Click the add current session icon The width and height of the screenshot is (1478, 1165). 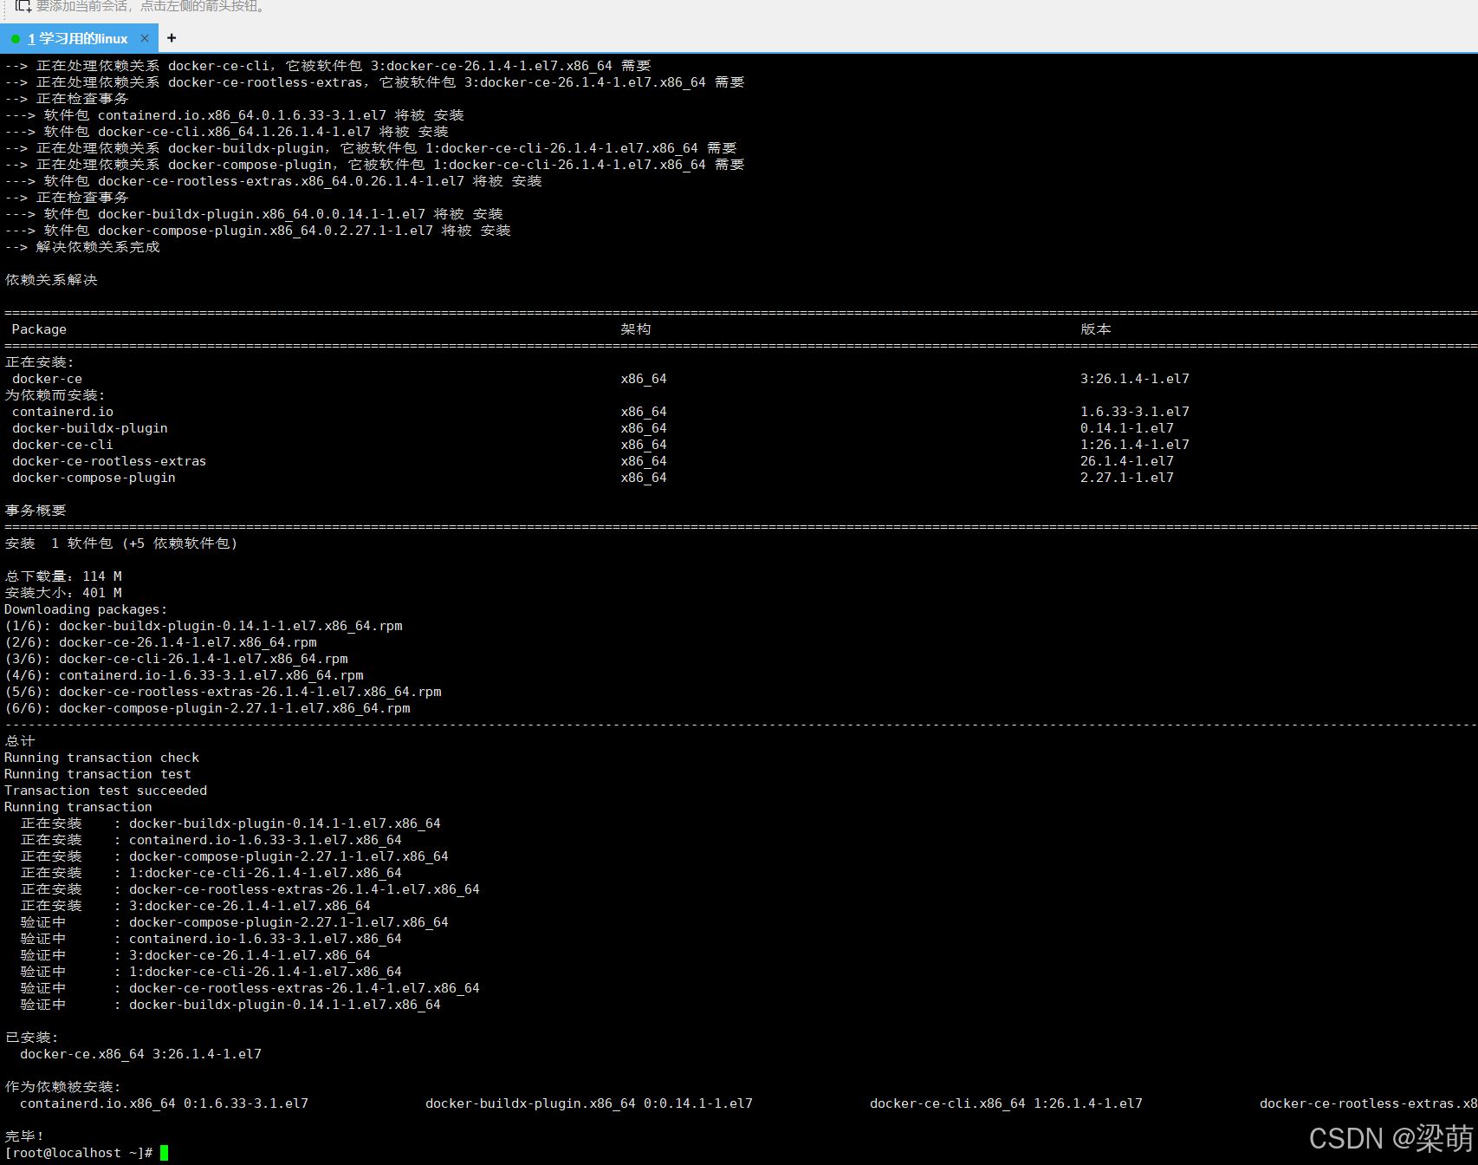click(23, 5)
